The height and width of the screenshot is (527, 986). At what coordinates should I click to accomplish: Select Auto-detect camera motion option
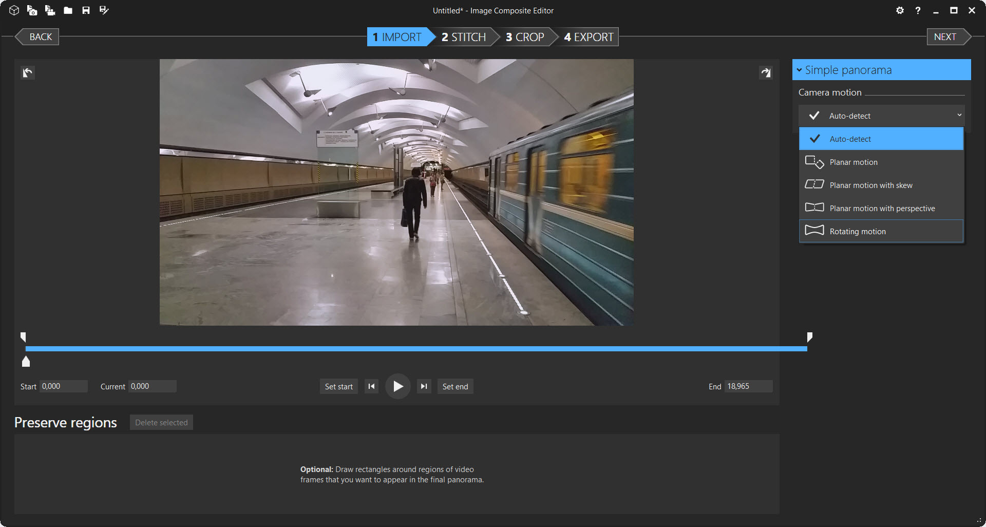(x=881, y=139)
